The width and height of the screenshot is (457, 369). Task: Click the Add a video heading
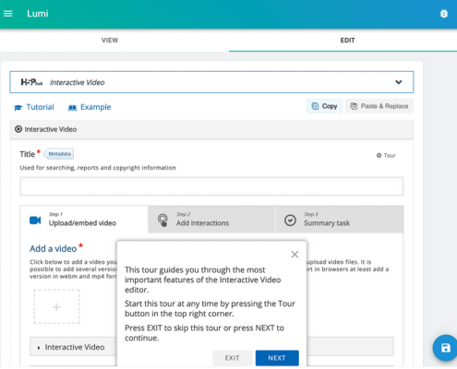pyautogui.click(x=53, y=248)
